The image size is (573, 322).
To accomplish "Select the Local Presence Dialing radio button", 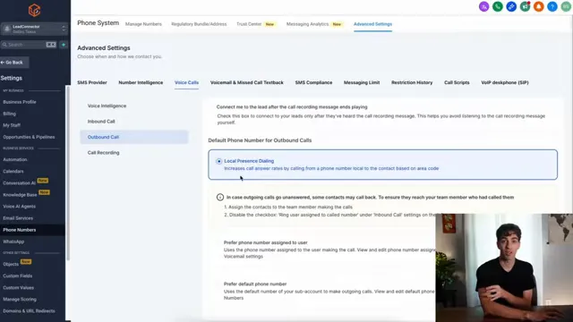I will click(218, 161).
